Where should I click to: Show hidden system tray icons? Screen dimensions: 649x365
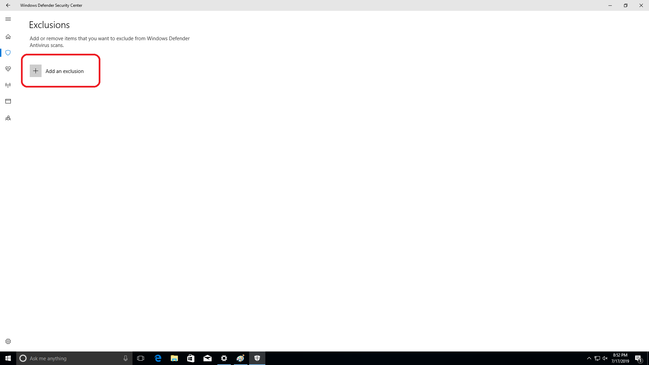point(589,358)
